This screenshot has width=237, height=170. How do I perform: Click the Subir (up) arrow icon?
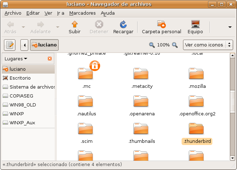tap(74, 24)
